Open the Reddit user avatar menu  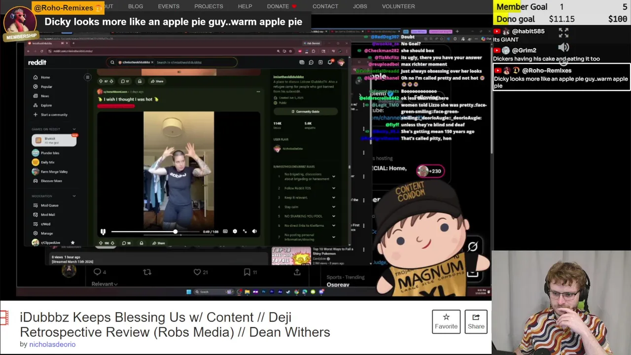(341, 63)
